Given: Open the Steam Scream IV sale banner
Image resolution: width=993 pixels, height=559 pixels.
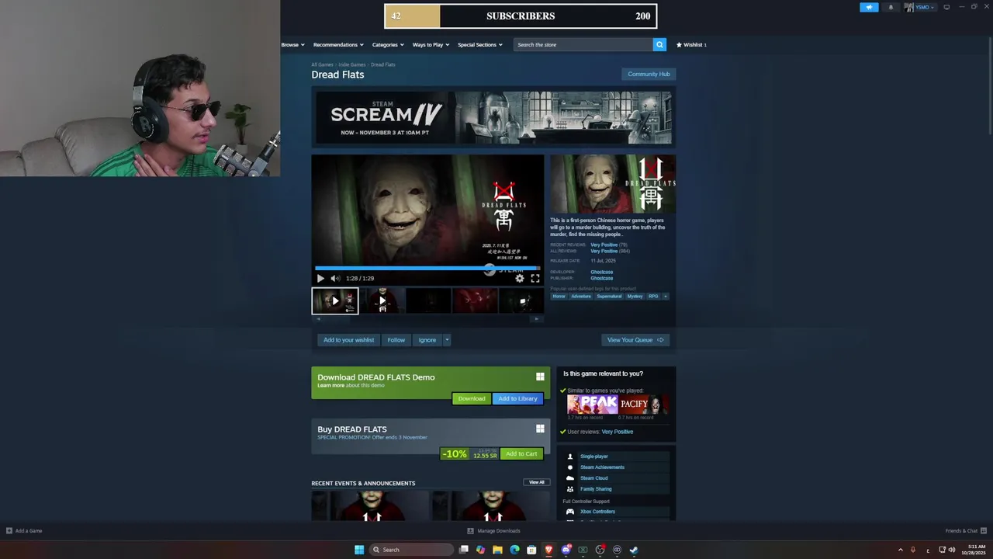Looking at the screenshot, I should tap(493, 116).
